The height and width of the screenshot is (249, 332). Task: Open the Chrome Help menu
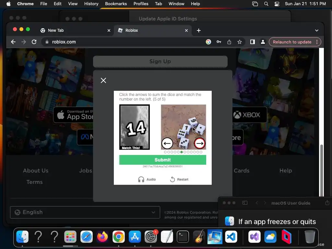click(195, 4)
